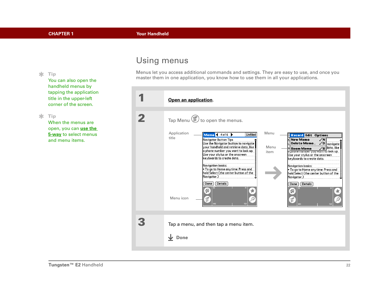Viewport: 367px width, 283px height.
Task: Click 'Tap a menu, and then tap a menu item.'
Action: click(211, 224)
